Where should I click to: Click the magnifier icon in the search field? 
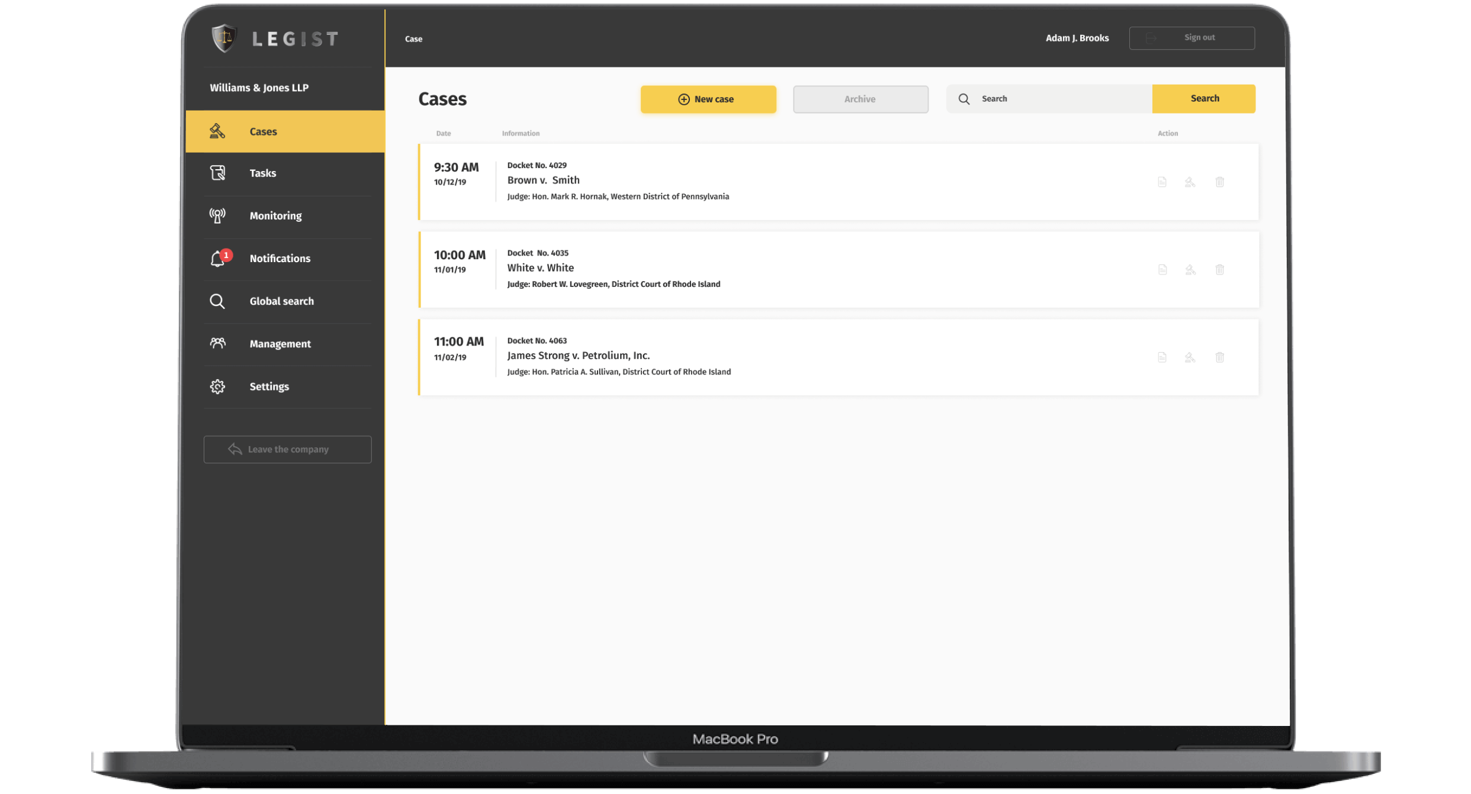click(963, 99)
